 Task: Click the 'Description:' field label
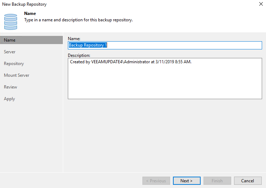pyautogui.click(x=79, y=55)
